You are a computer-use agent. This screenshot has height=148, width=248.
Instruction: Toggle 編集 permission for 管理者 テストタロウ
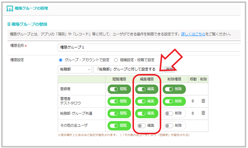click(147, 101)
